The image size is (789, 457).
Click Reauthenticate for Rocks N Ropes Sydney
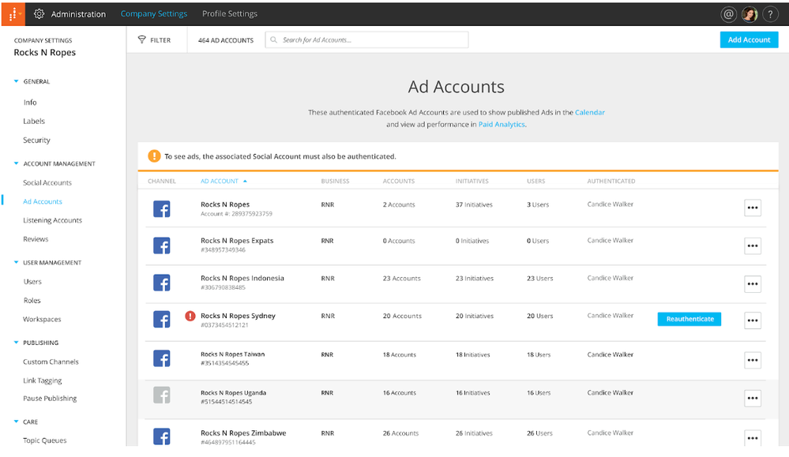point(689,319)
